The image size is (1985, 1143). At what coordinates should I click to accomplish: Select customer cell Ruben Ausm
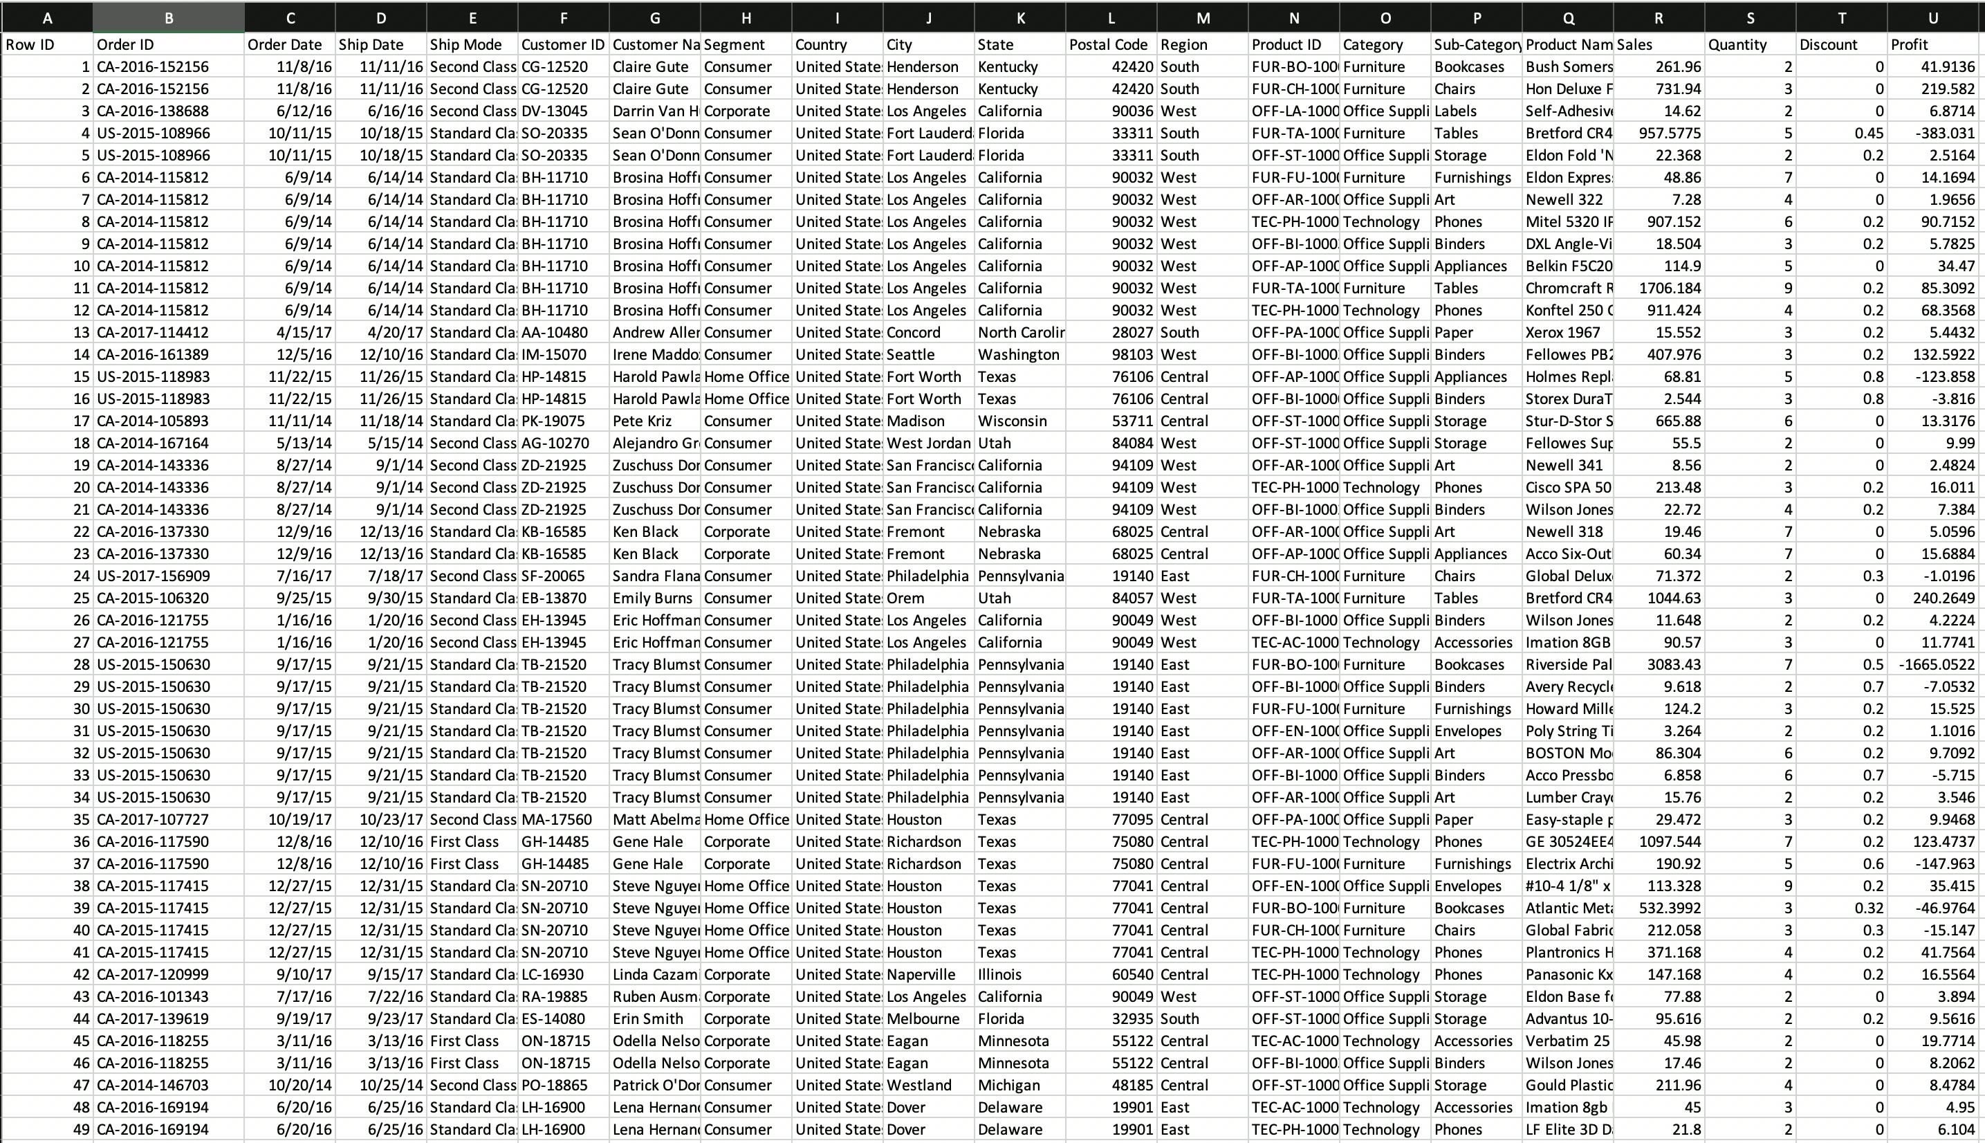click(655, 996)
